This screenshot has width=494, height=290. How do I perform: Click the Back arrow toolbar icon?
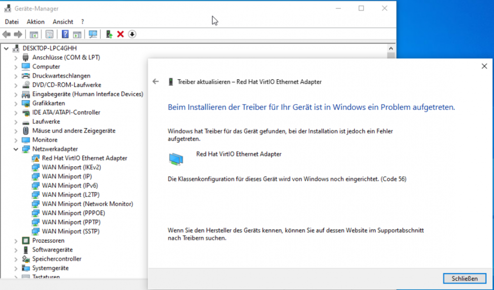(x=6, y=35)
